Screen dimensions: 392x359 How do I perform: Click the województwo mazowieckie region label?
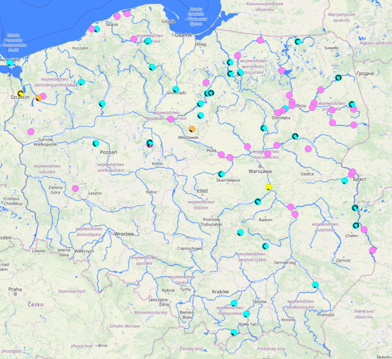coord(266,154)
